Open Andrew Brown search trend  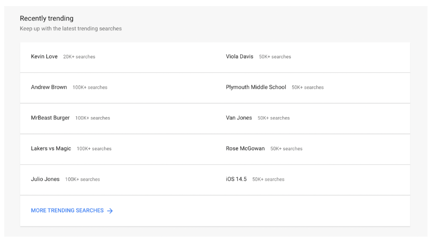point(49,87)
